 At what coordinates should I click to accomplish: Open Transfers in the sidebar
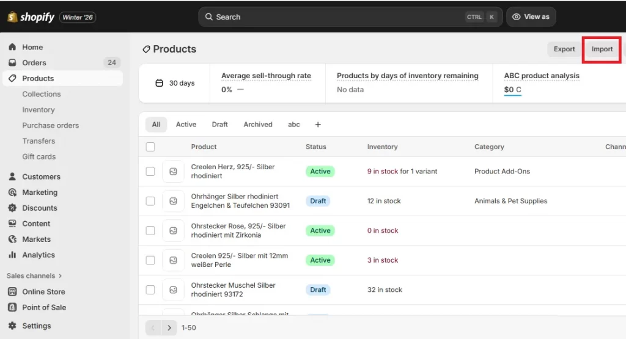(39, 140)
